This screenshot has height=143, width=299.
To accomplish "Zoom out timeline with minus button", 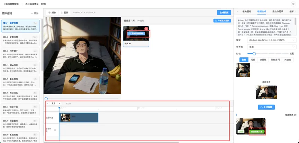I will tap(48, 103).
